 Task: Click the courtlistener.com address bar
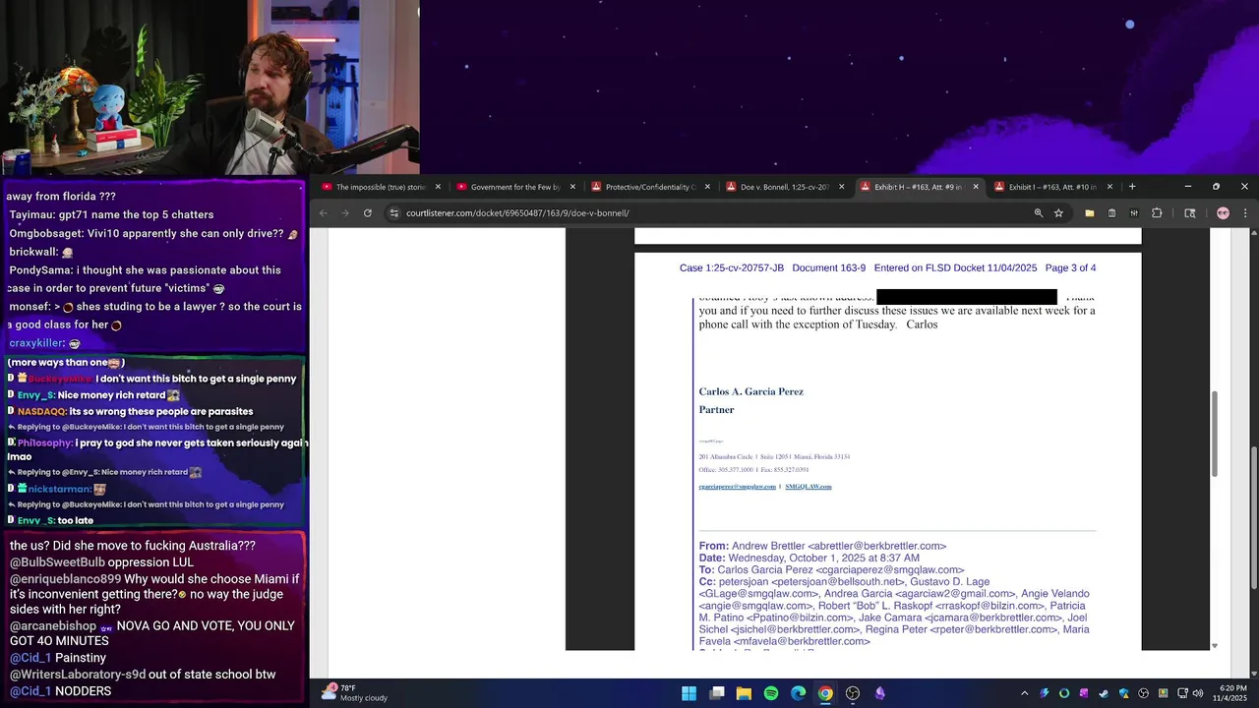click(708, 213)
